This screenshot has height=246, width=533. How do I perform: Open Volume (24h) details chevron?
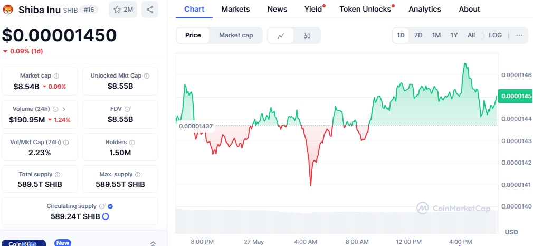pos(64,109)
